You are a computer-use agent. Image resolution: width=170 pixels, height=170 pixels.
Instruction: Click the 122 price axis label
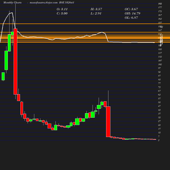(x=160, y=49)
